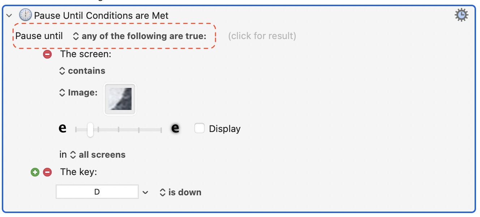
Task: Click the blurry 'e' icon right of slider
Action: click(x=175, y=128)
